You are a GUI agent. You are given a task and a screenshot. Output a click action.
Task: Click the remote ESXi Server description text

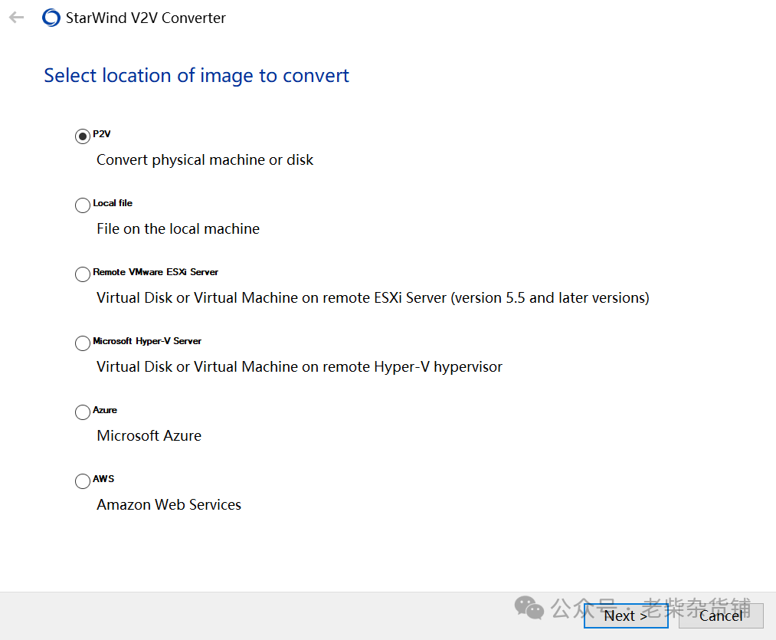tap(372, 297)
